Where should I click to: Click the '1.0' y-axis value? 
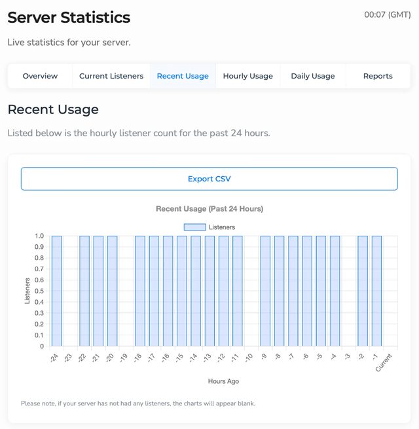click(x=39, y=236)
